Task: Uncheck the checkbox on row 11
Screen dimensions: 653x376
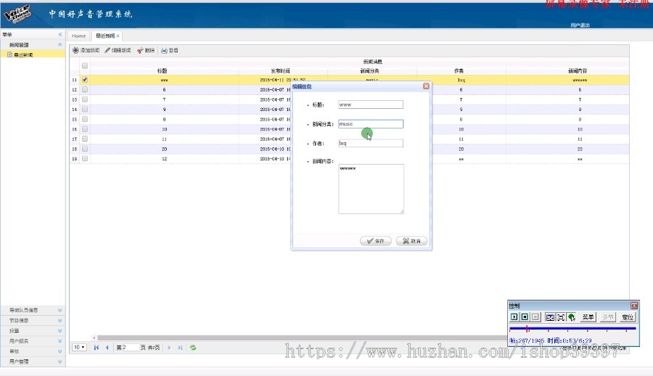Action: (85, 80)
